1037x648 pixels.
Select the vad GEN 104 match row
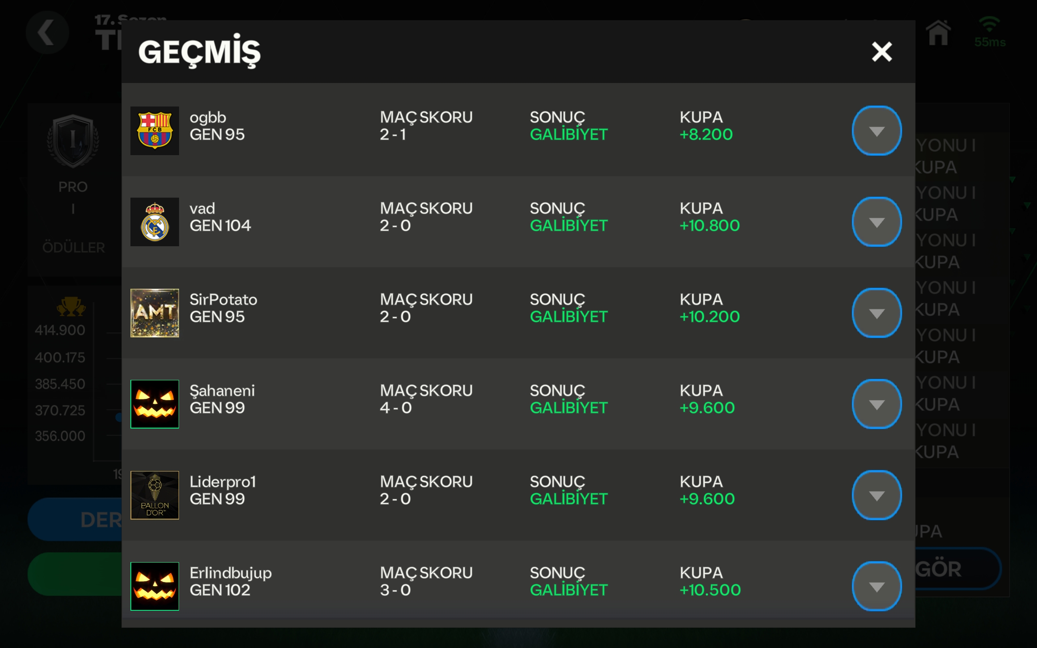(x=518, y=222)
